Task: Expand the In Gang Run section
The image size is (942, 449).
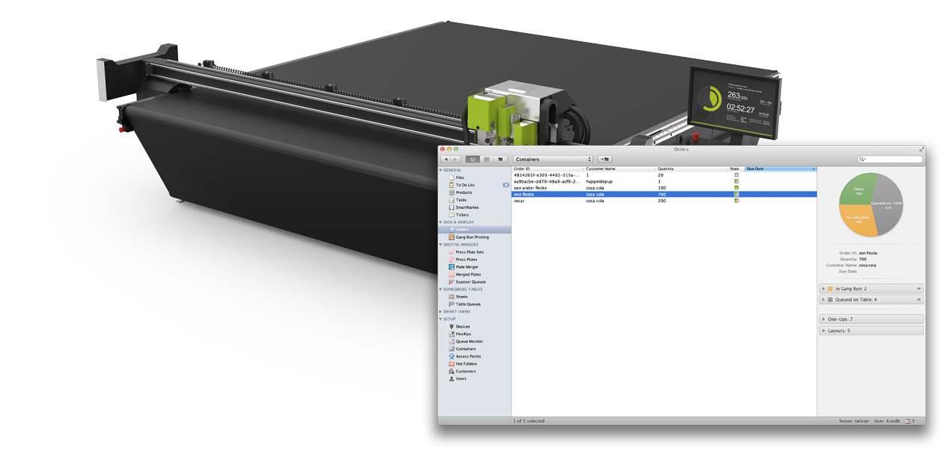Action: 824,288
